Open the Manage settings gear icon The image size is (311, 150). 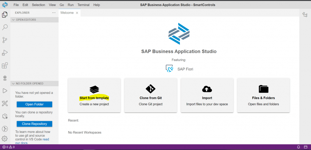[x=5, y=138]
